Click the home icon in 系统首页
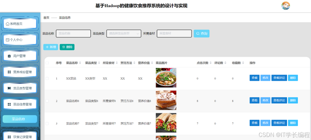The image size is (311, 140). [7, 24]
